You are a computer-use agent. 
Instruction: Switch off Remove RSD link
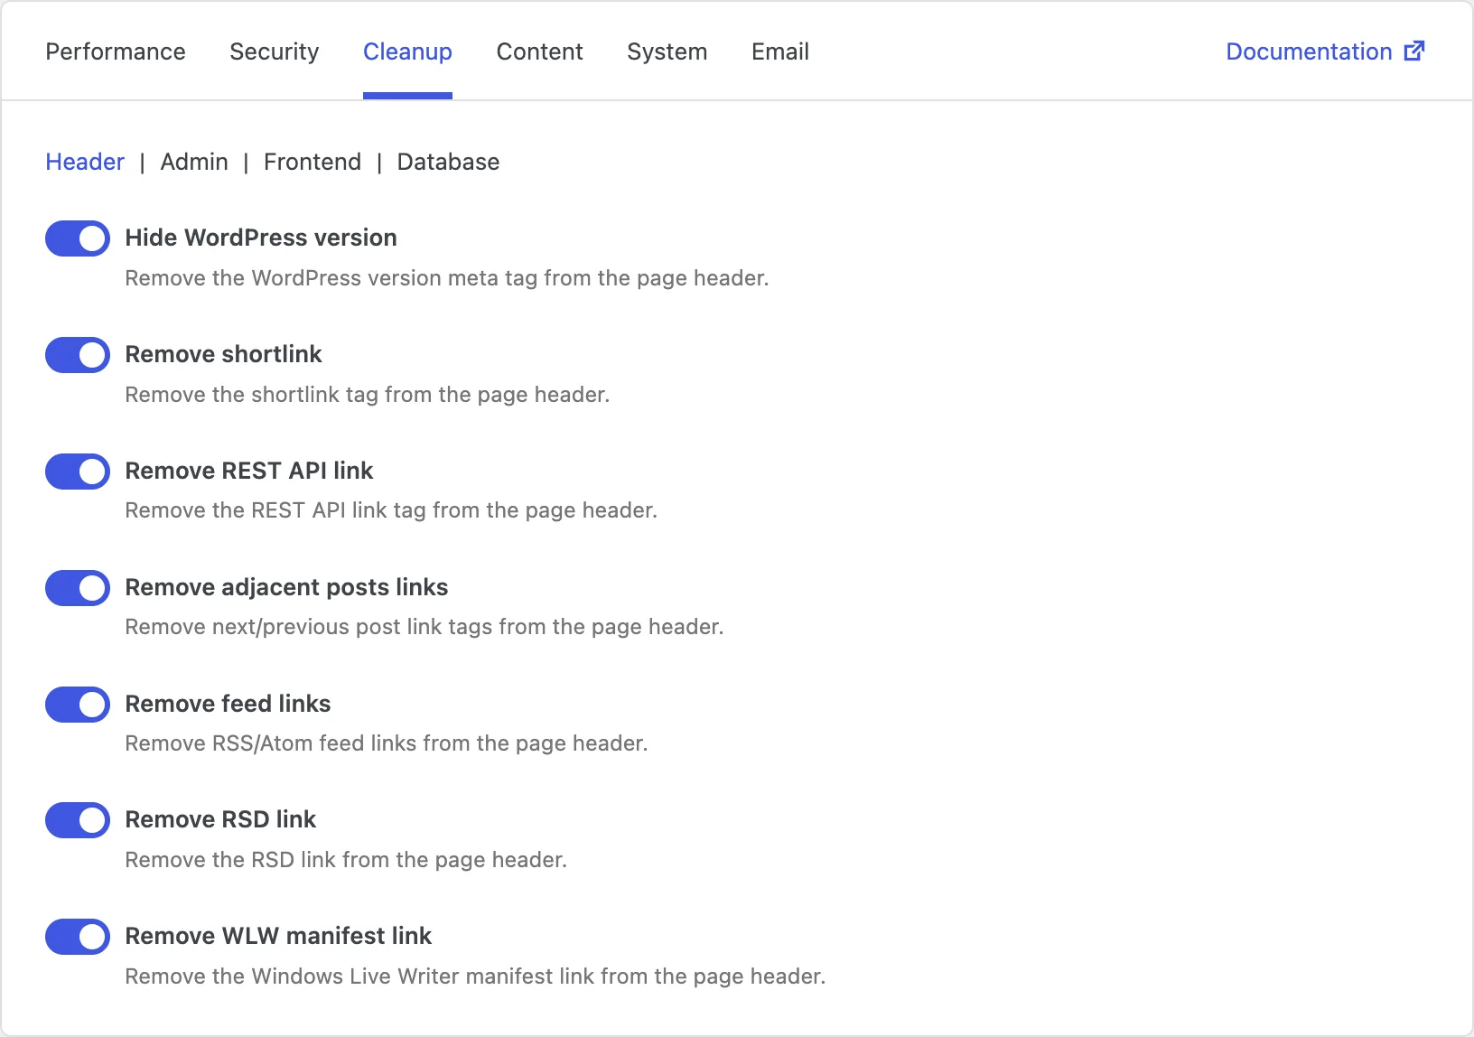(78, 820)
